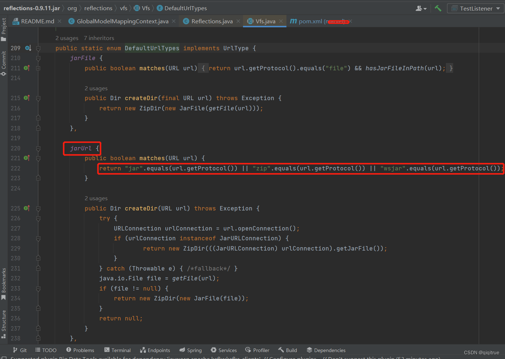The image size is (505, 359).
Task: Collapse matches method fold at line 221
Action: [38, 158]
